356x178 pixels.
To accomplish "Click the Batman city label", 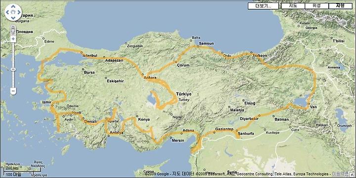I will tap(281, 119).
